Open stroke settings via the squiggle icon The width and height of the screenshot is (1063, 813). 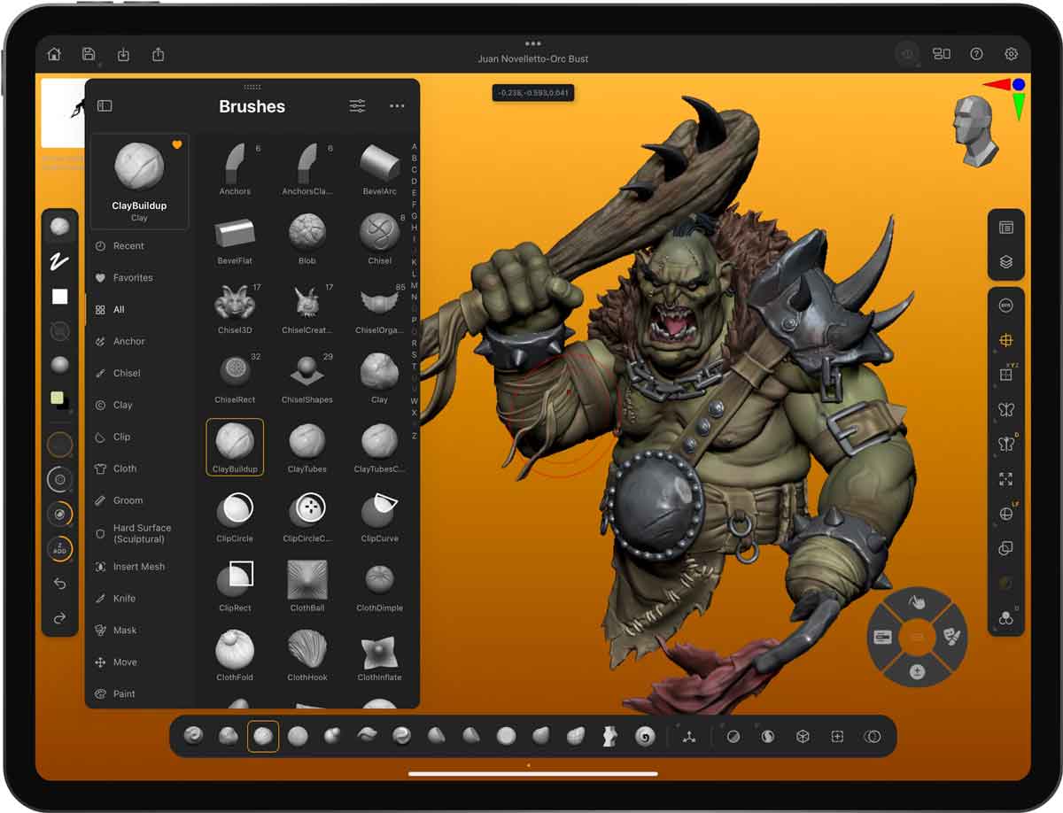pyautogui.click(x=59, y=262)
